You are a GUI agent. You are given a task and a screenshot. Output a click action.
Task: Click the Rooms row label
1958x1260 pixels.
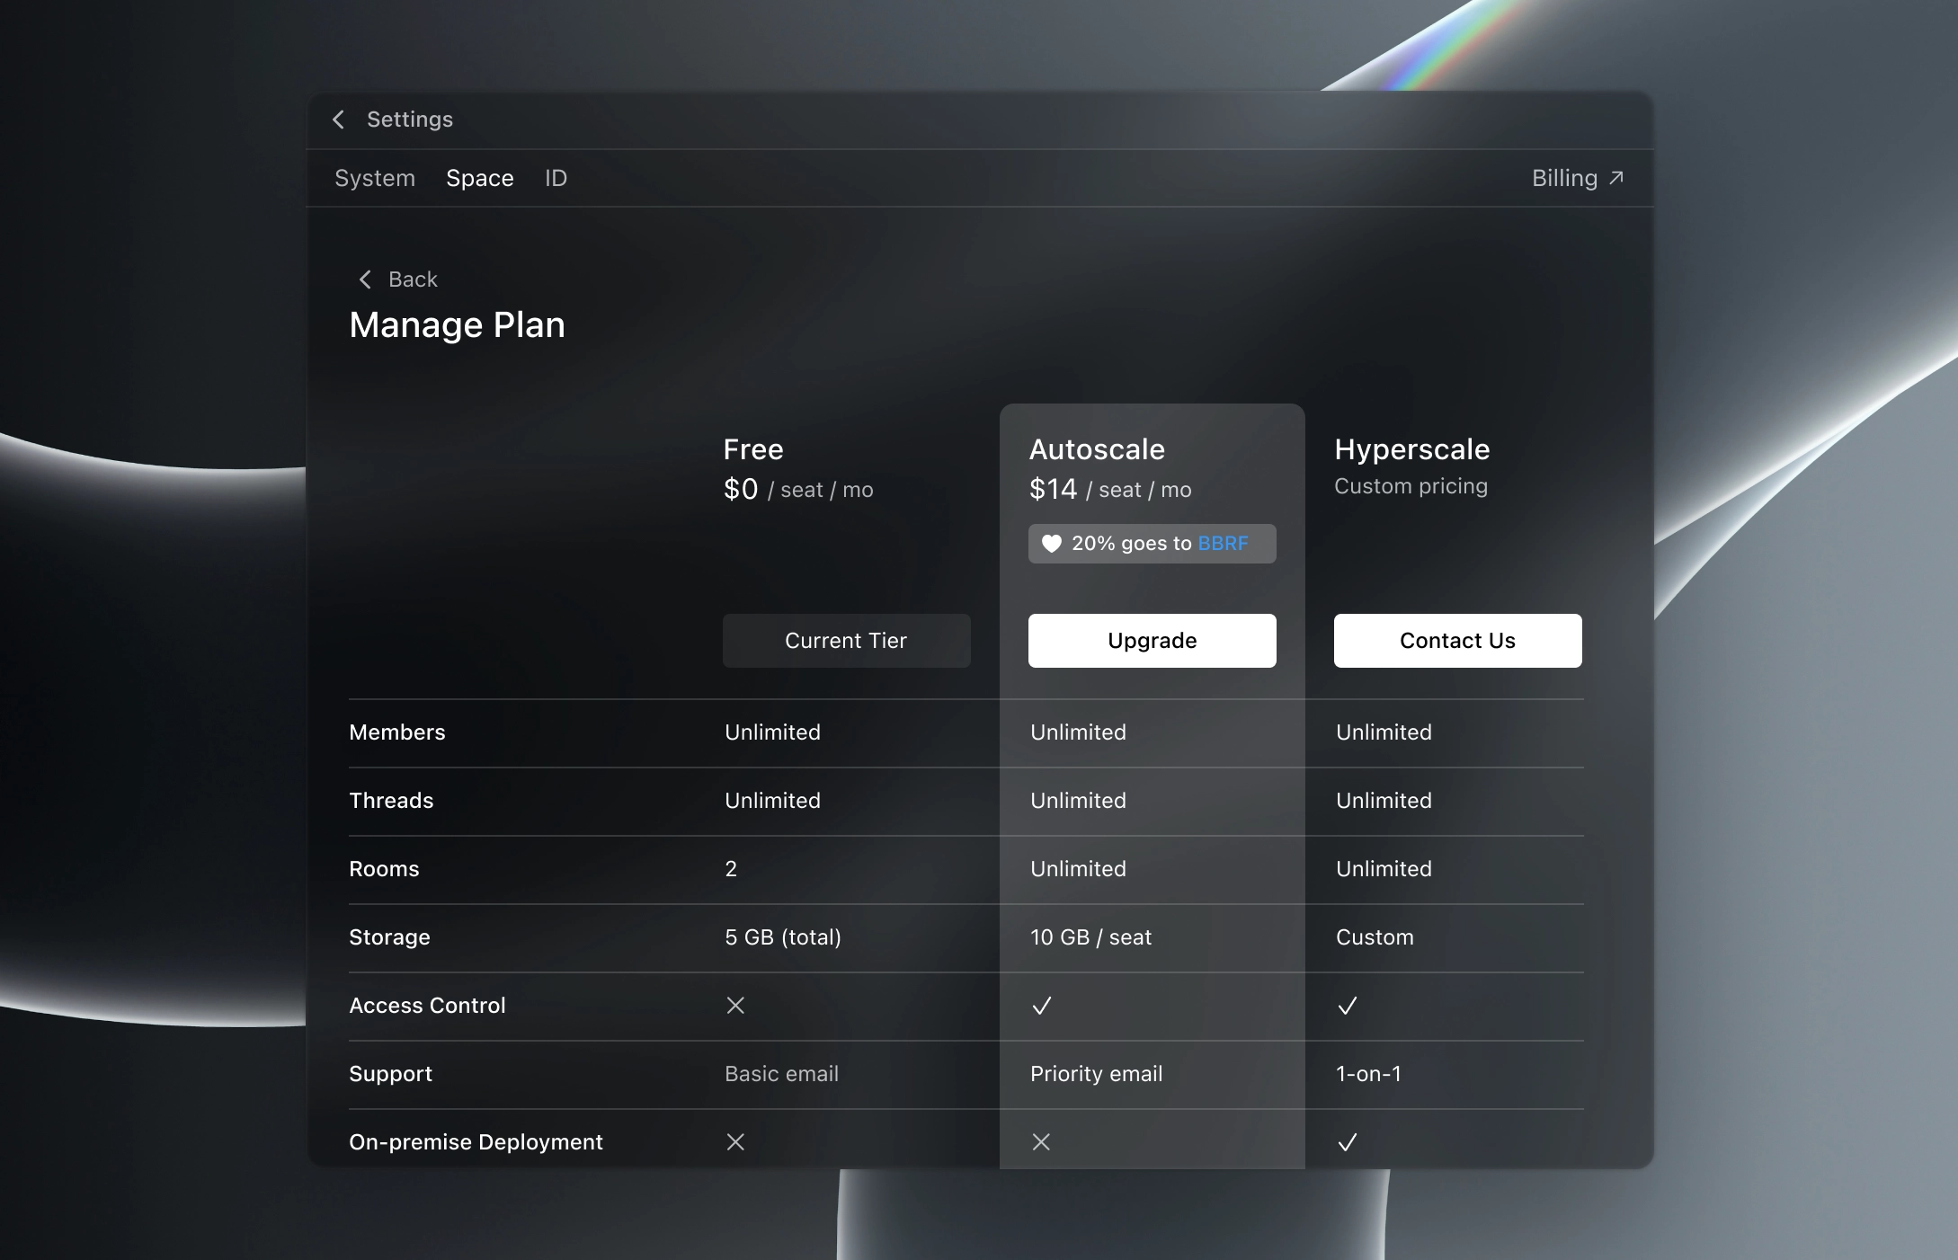pyautogui.click(x=384, y=869)
